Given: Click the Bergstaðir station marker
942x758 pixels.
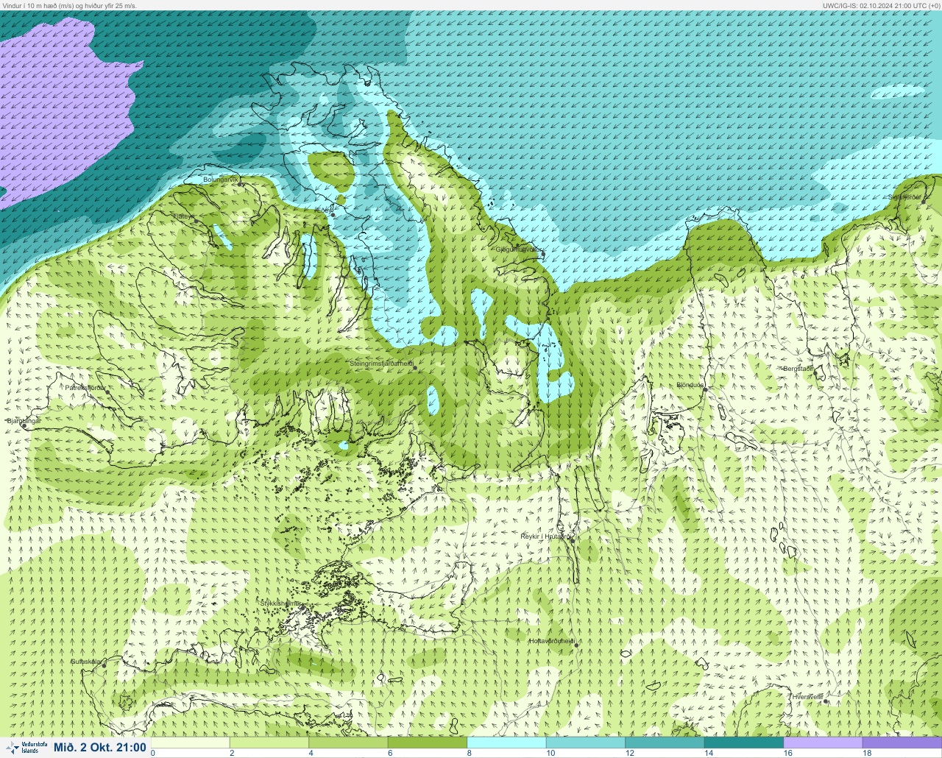Looking at the screenshot, I should coord(815,372).
